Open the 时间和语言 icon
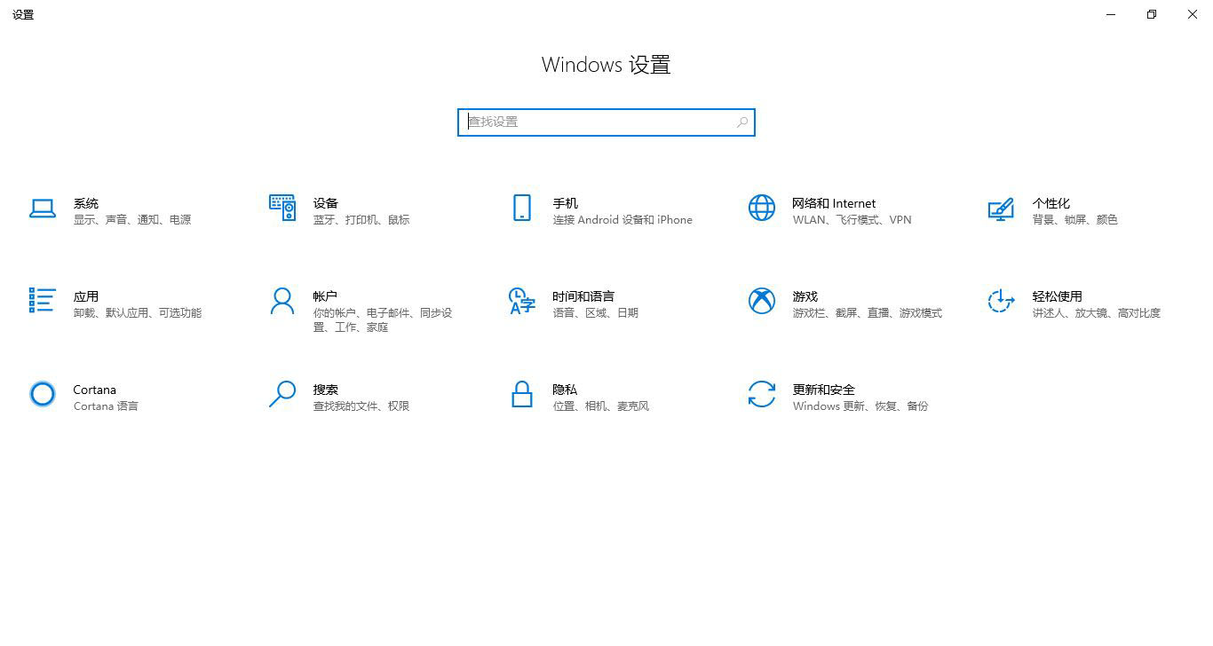Viewport: 1213px width, 646px height. [522, 301]
